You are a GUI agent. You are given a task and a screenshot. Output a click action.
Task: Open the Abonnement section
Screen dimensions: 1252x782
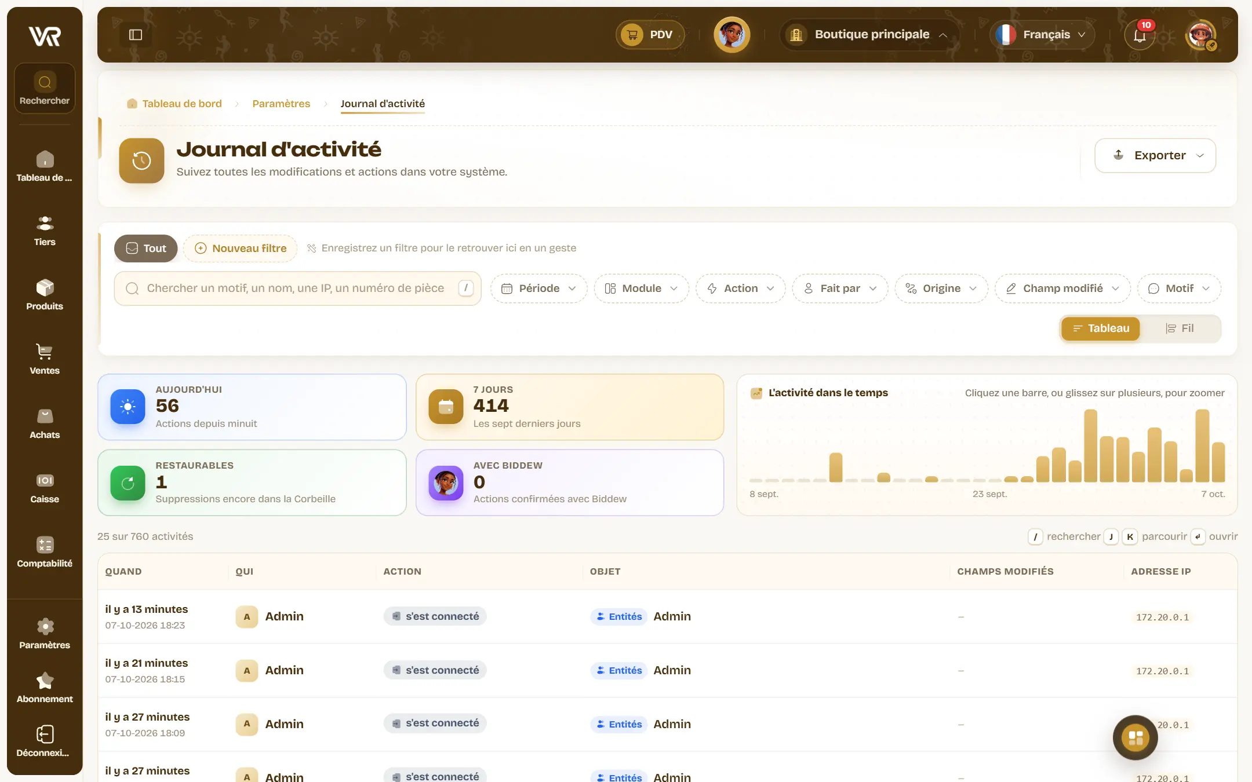click(45, 688)
